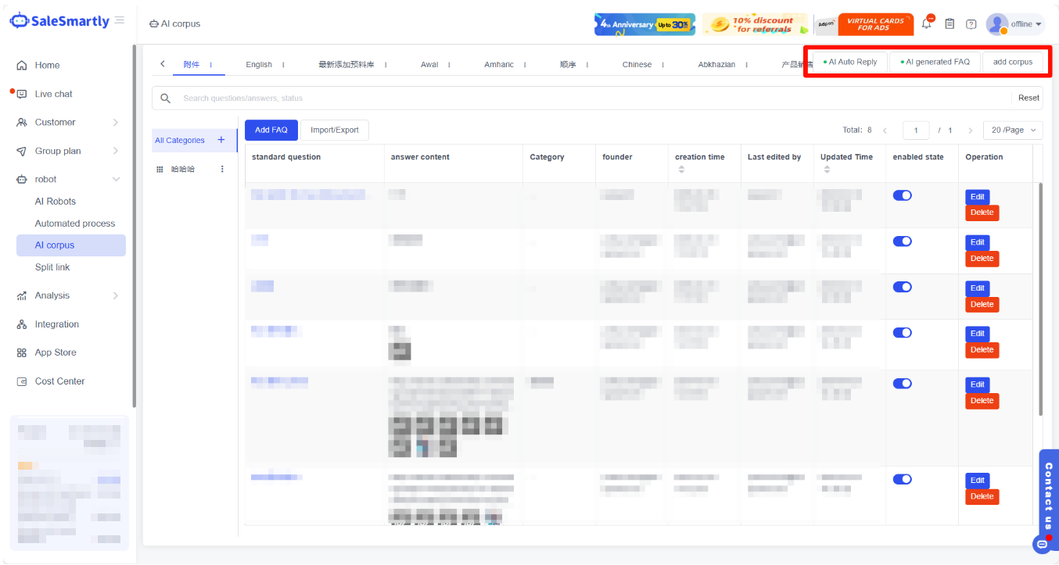Click the search questions/answers input field
The height and width of the screenshot is (565, 1059).
[547, 98]
